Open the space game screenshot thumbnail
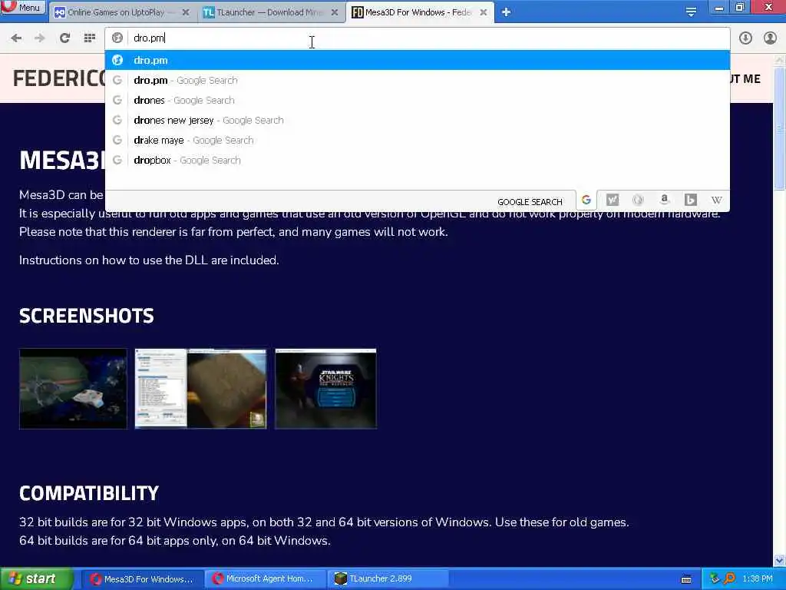This screenshot has height=590, width=786. (x=73, y=389)
